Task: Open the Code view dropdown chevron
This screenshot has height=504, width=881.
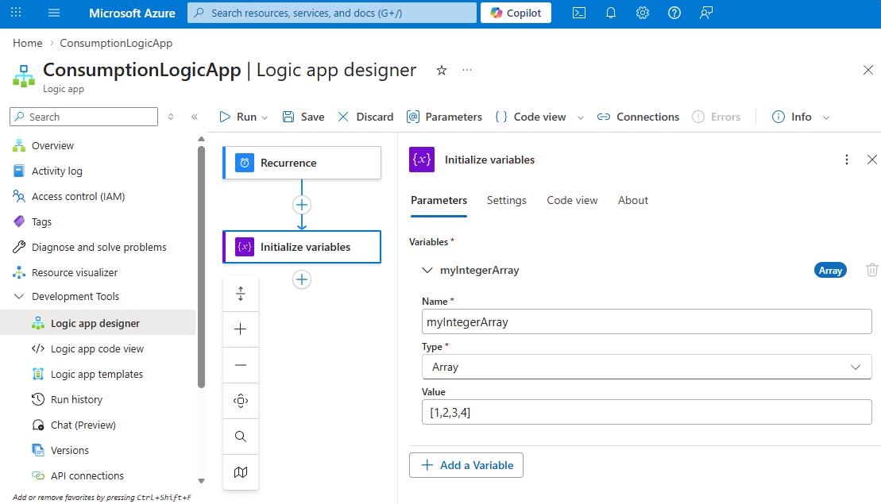Action: 581,117
